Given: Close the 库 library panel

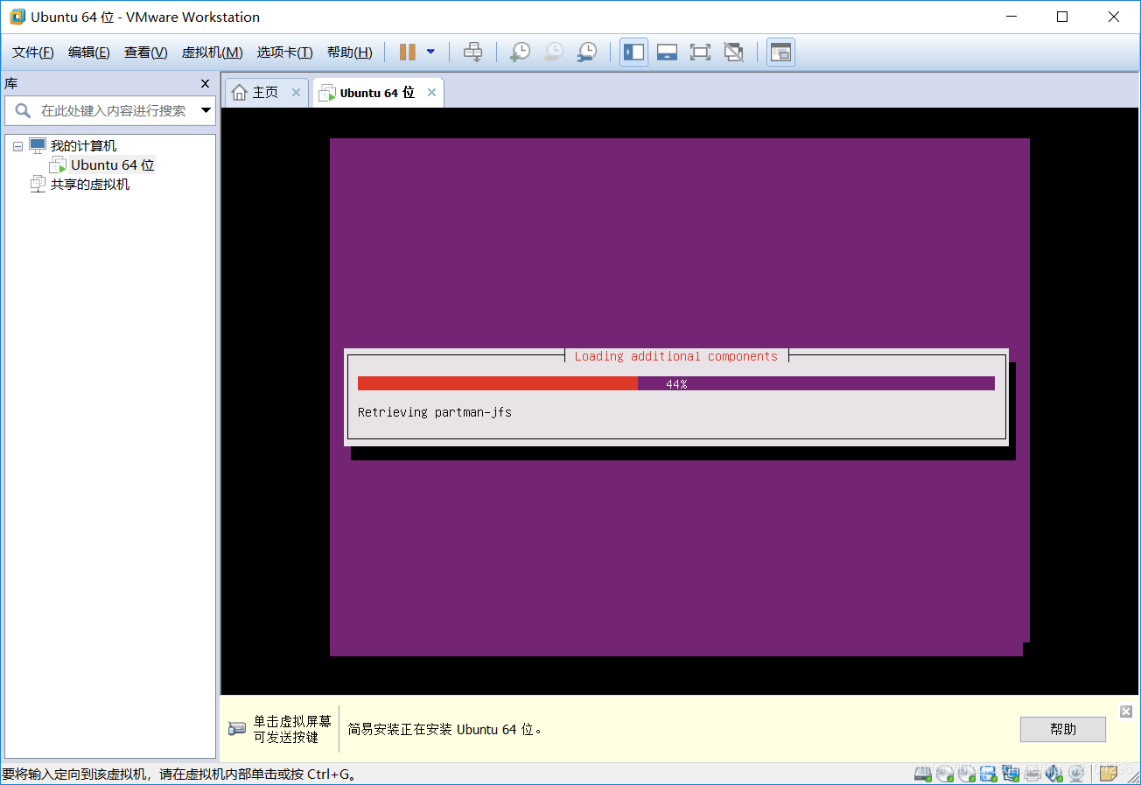Looking at the screenshot, I should click(x=206, y=83).
